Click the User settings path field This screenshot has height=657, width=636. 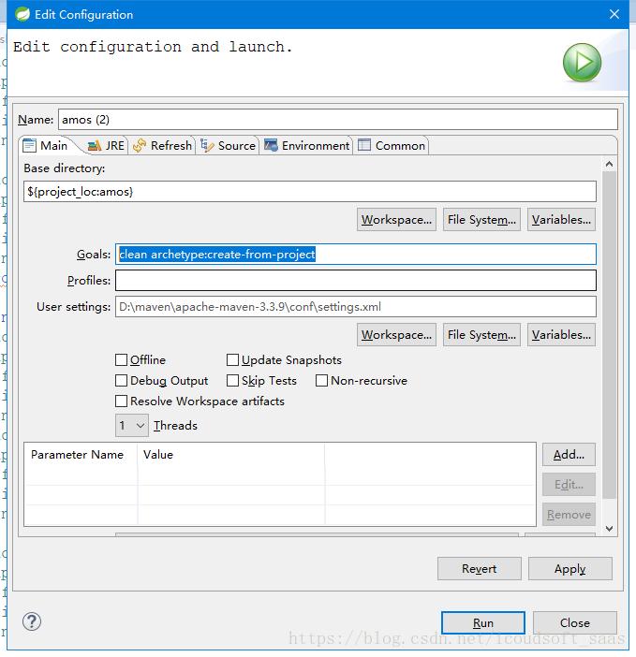point(356,307)
